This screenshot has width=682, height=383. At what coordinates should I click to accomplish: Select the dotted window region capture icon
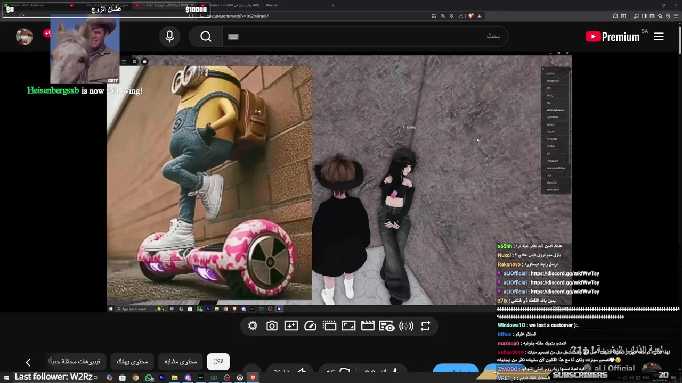point(329,326)
